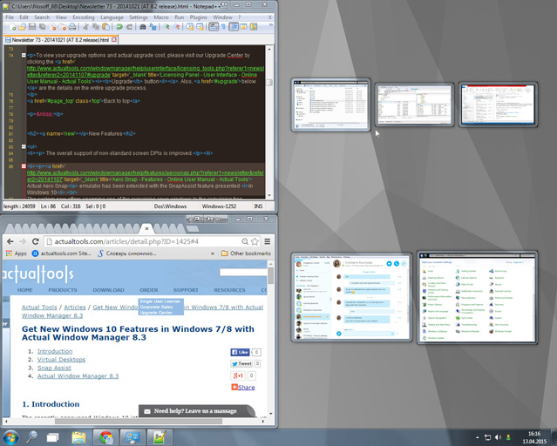Click PRODUCTS in the site navigation

point(63,290)
